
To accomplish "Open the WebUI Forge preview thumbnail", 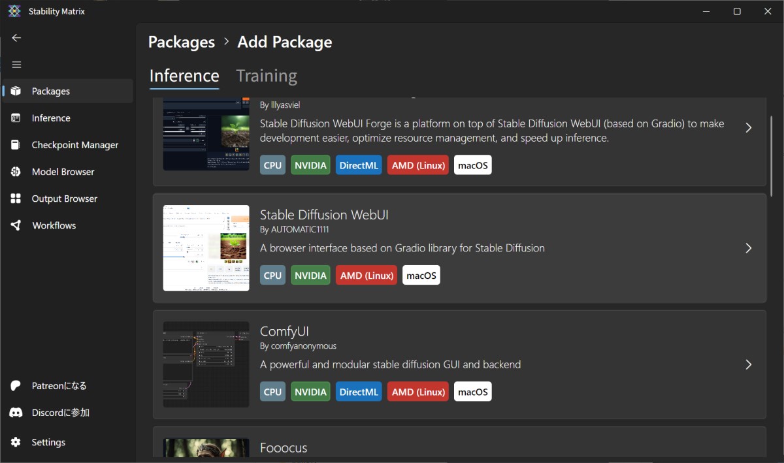I will click(206, 135).
